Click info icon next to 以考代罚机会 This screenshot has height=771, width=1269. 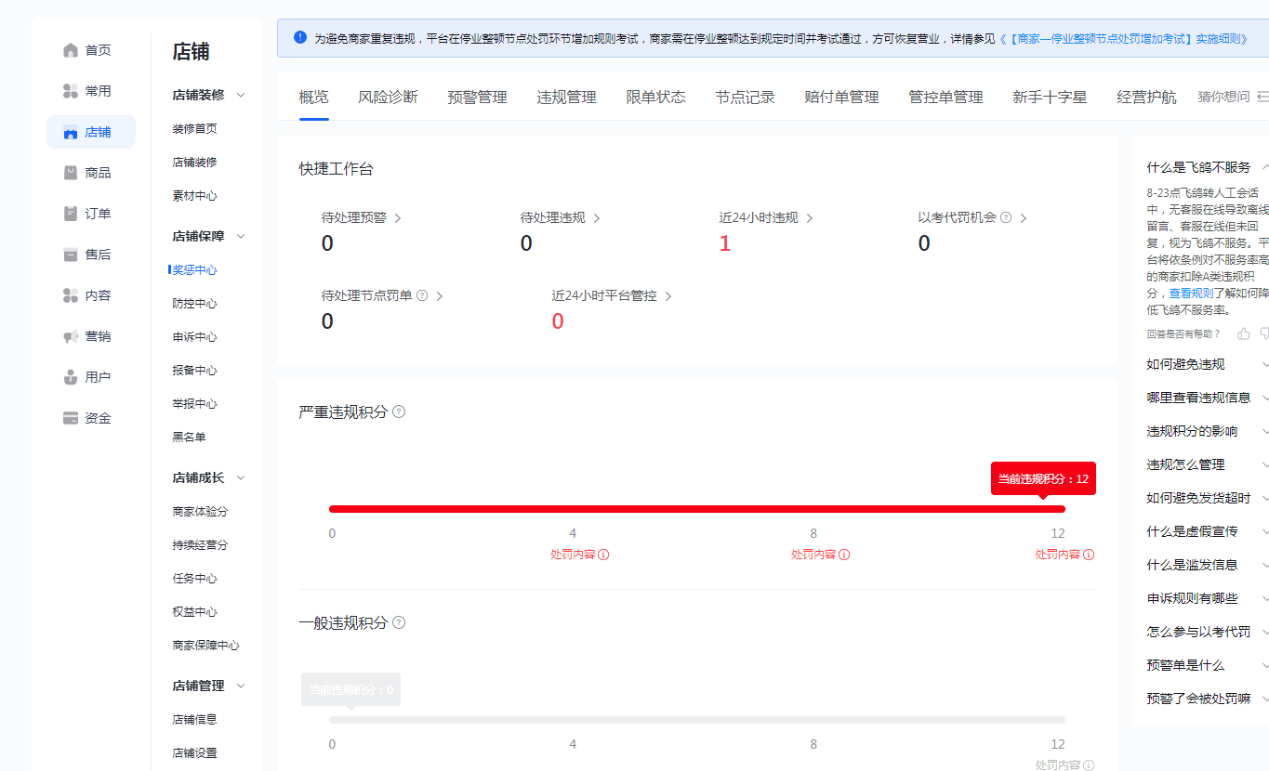point(1006,217)
